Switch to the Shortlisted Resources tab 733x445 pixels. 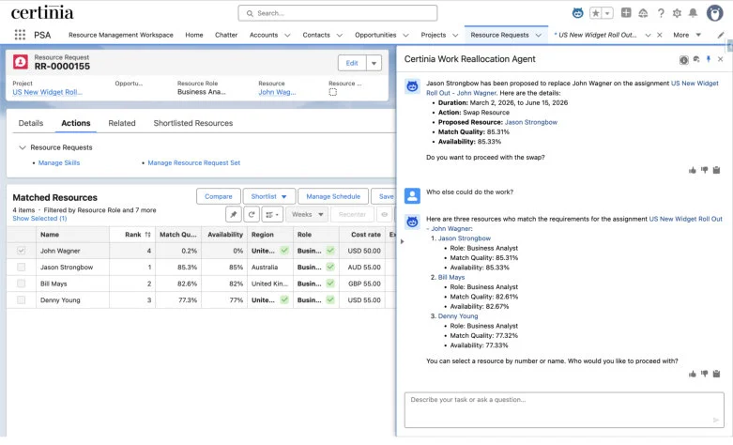pos(192,123)
